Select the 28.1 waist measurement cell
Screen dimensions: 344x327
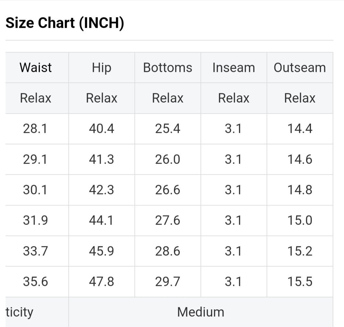click(35, 129)
